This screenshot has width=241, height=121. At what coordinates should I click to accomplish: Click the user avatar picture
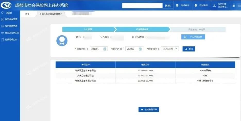pos(62,41)
